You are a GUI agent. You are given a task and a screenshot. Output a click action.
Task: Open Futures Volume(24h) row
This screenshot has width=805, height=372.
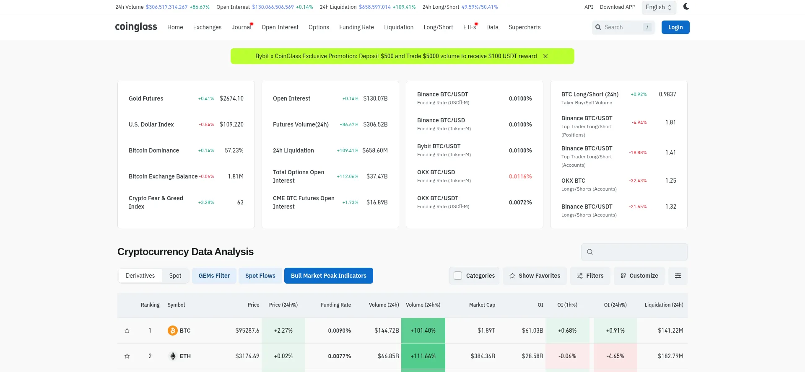pos(330,124)
